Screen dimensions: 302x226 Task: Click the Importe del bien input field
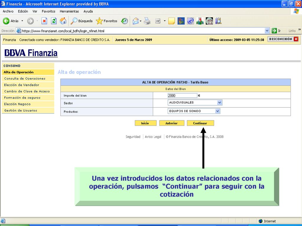(x=182, y=96)
